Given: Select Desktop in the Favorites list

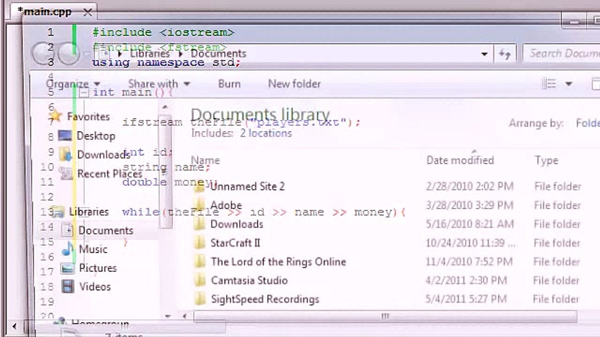Looking at the screenshot, I should pos(96,136).
